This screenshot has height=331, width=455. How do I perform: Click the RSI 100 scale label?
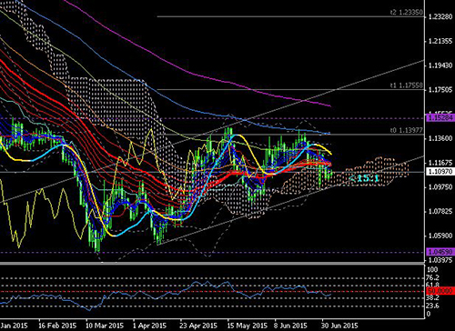(x=432, y=269)
